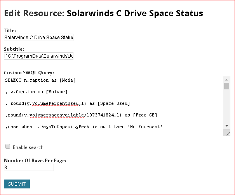Click the ', v.Caption as [Volume]' line
This screenshot has width=235, height=195.
coord(36,92)
